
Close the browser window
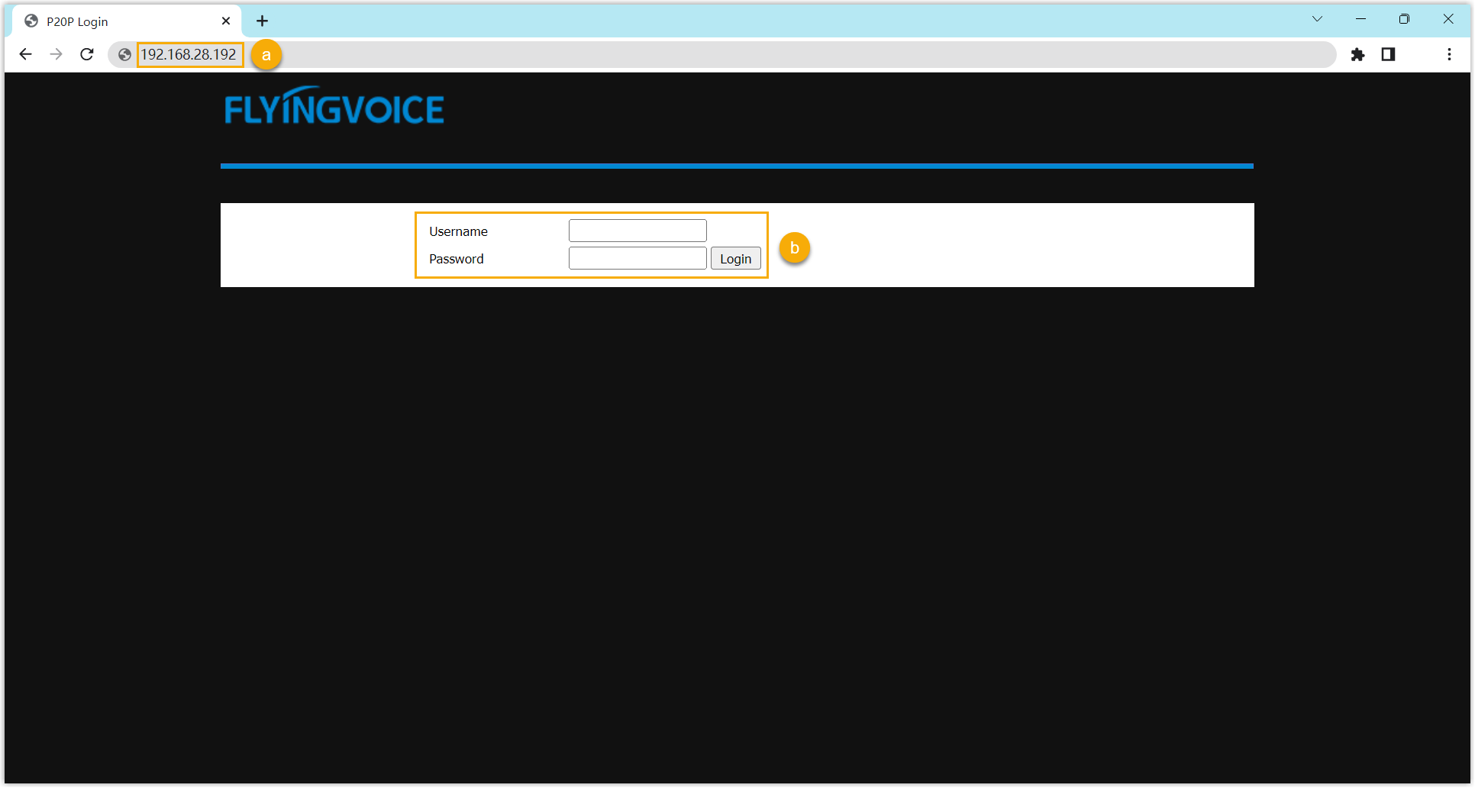(1448, 19)
